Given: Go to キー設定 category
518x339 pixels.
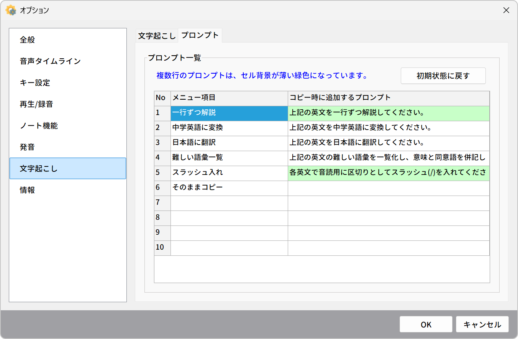Looking at the screenshot, I should coord(68,83).
